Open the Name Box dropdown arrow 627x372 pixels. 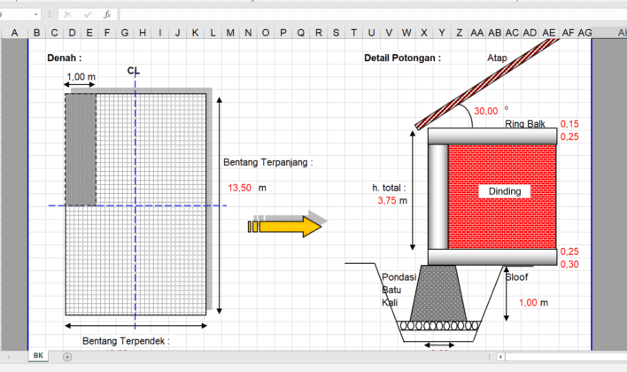tap(35, 15)
